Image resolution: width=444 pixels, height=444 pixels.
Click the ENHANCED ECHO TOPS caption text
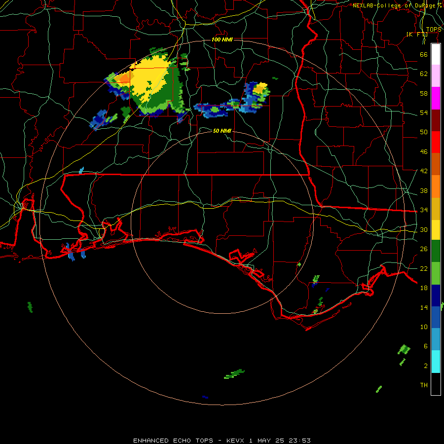point(173,441)
